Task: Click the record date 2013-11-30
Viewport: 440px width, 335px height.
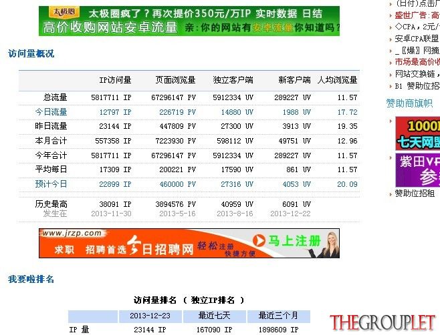Action: (111, 214)
